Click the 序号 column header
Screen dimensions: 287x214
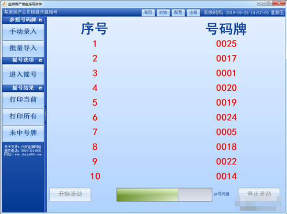tap(94, 29)
